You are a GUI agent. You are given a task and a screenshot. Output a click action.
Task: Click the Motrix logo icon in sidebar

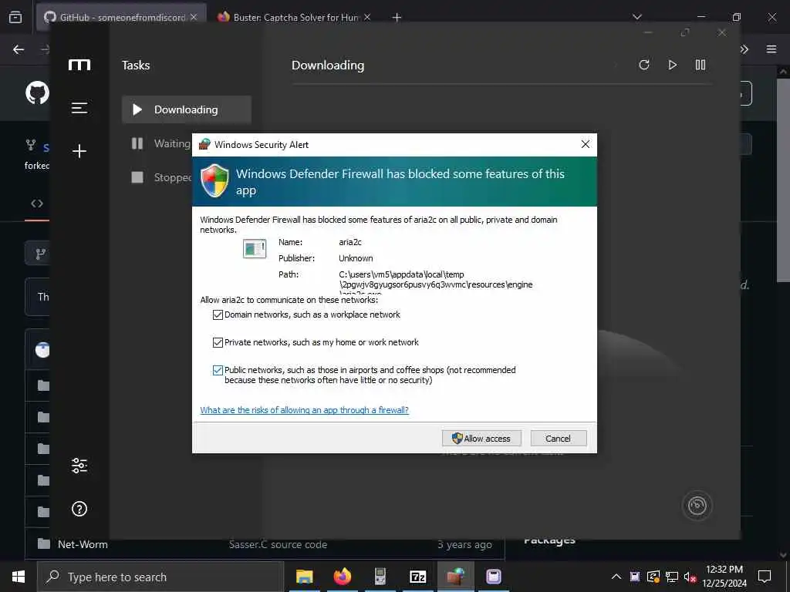[79, 65]
